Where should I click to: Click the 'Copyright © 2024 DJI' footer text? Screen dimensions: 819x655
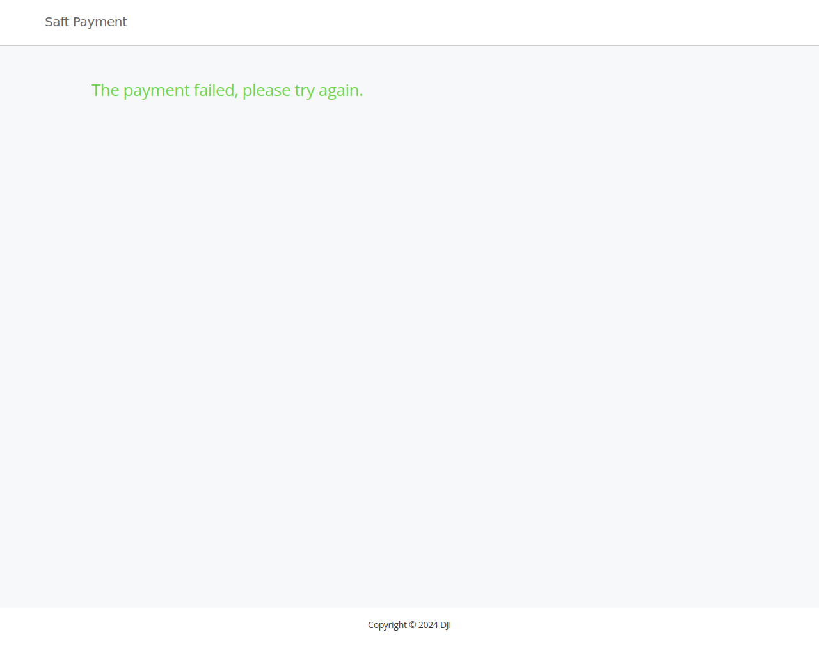(409, 625)
